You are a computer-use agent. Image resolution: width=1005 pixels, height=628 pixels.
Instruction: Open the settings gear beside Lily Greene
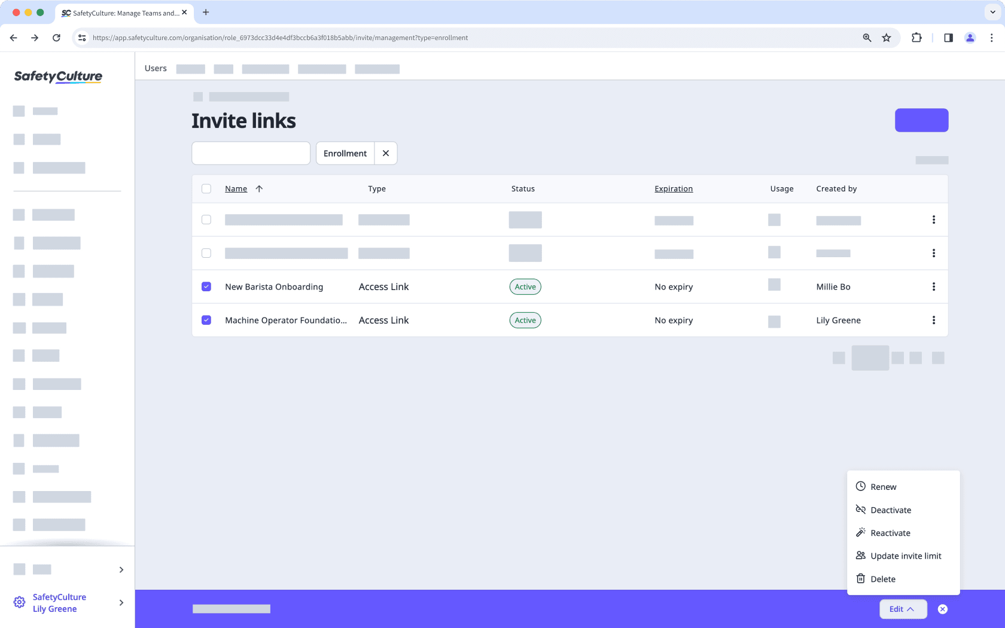(19, 602)
